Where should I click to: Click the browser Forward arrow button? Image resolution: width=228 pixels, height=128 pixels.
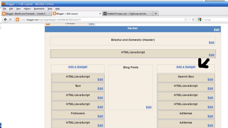pyautogui.click(x=10, y=20)
